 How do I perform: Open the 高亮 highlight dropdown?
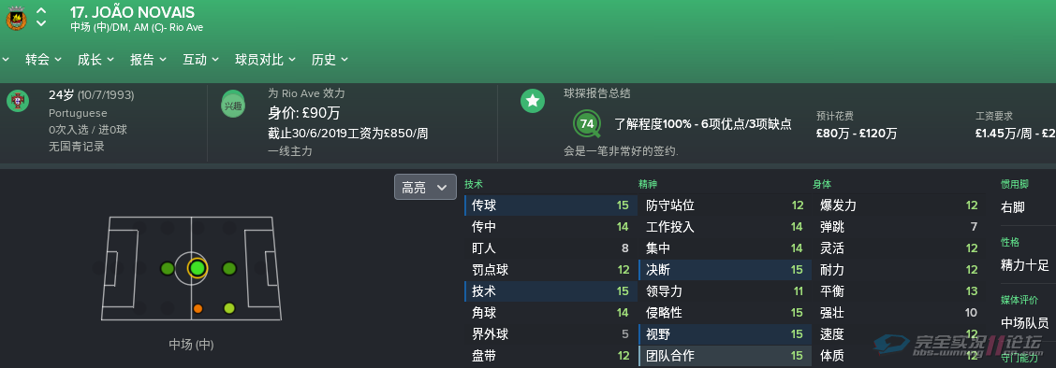click(425, 188)
